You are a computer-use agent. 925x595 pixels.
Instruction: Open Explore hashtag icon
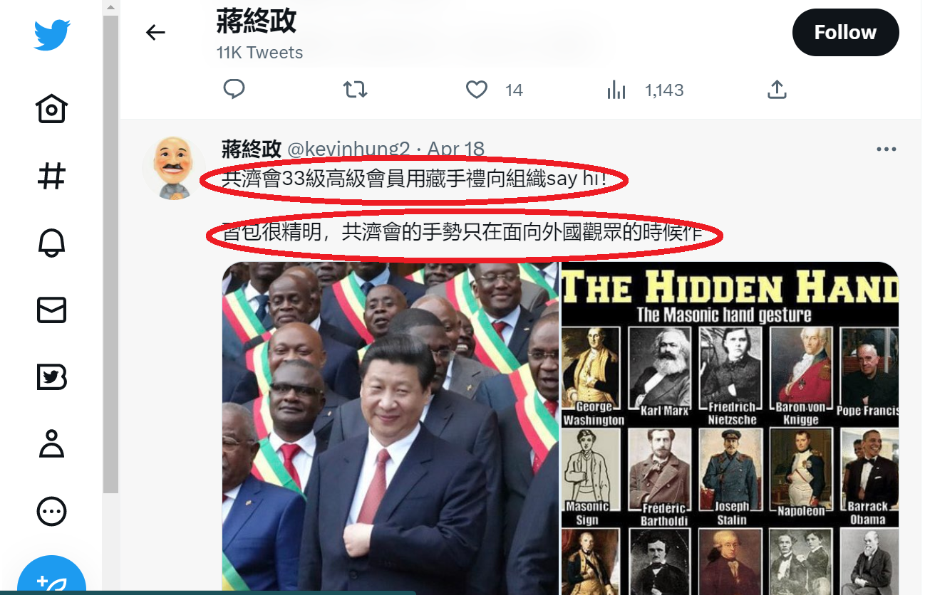(51, 176)
